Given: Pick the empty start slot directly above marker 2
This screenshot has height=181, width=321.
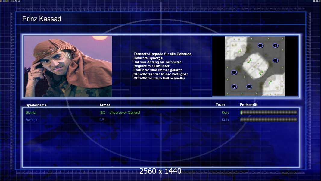Looking at the screenshot, I should (x=234, y=72).
